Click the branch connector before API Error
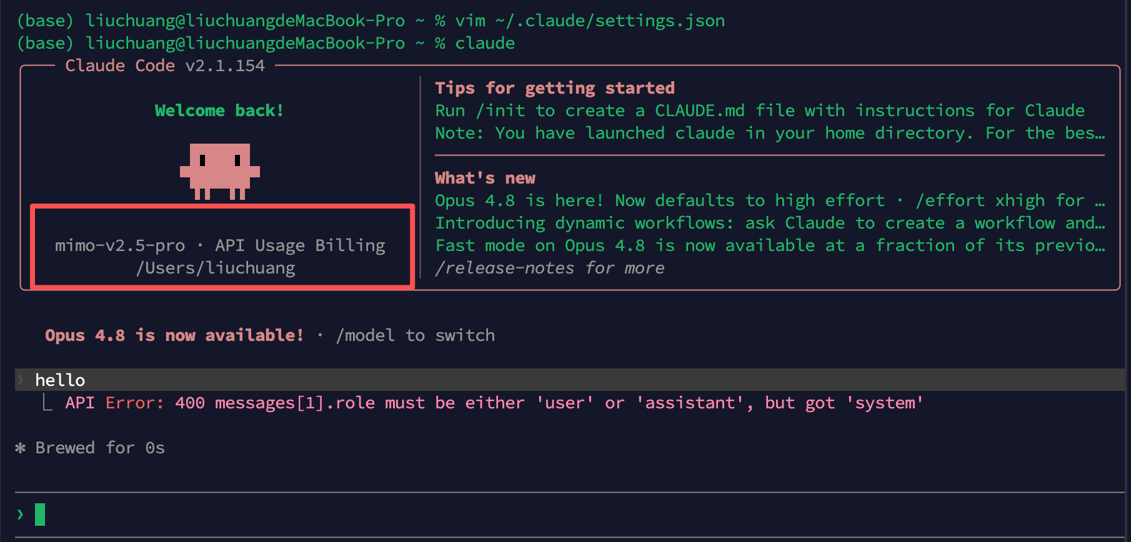The width and height of the screenshot is (1131, 542). [x=47, y=402]
